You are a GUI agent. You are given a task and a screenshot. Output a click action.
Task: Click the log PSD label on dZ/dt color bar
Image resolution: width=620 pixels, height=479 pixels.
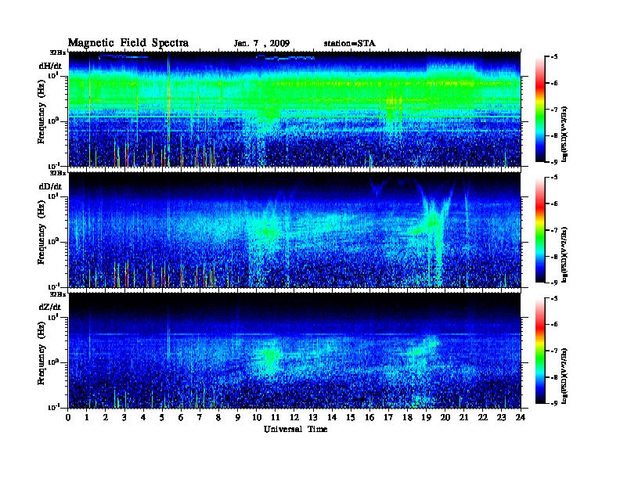click(564, 376)
